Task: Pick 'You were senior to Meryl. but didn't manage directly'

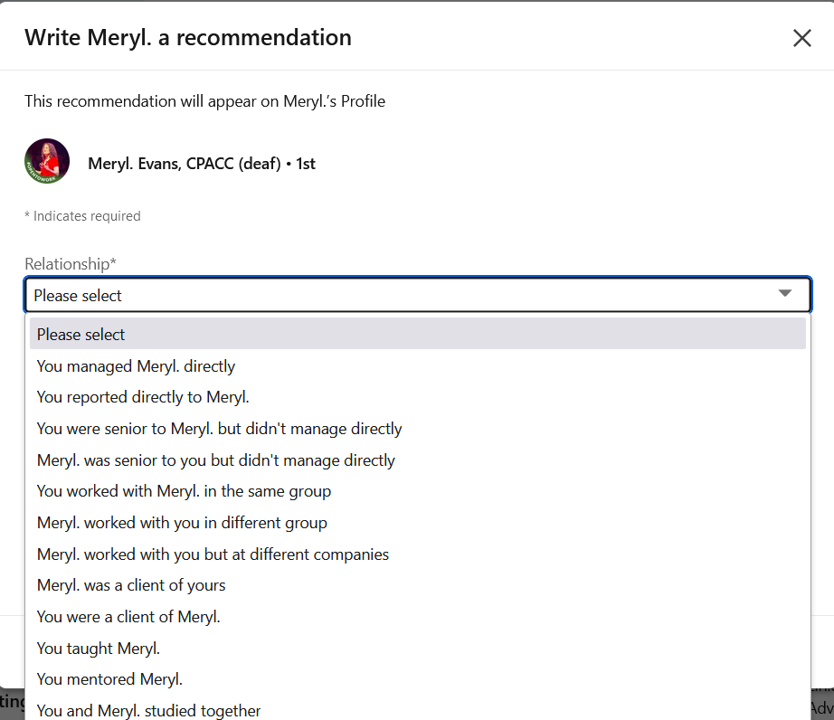Action: [218, 428]
